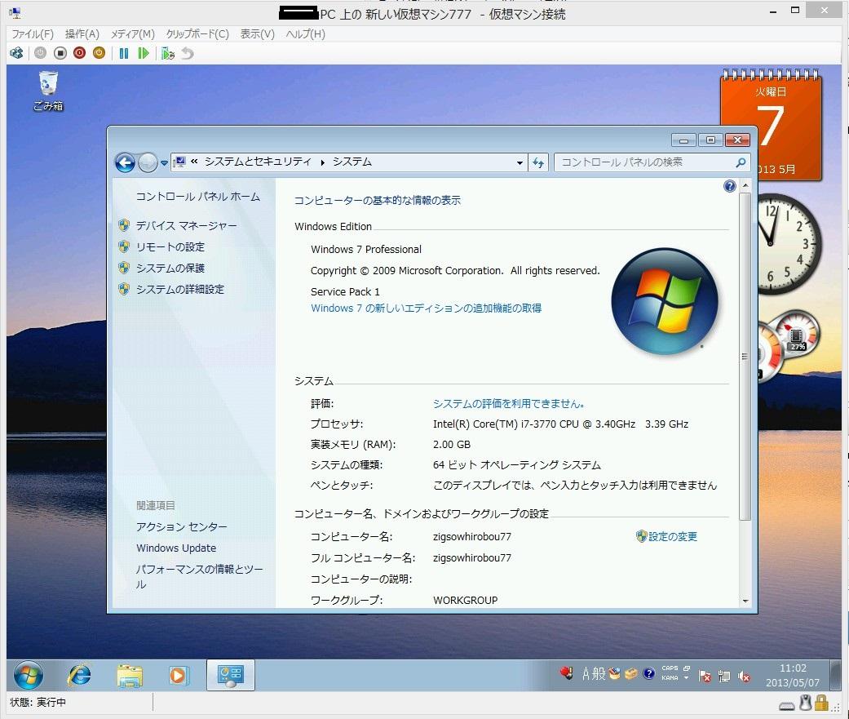This screenshot has width=849, height=719.
Task: Toggle KANA indicator on language bar
Action: [670, 678]
